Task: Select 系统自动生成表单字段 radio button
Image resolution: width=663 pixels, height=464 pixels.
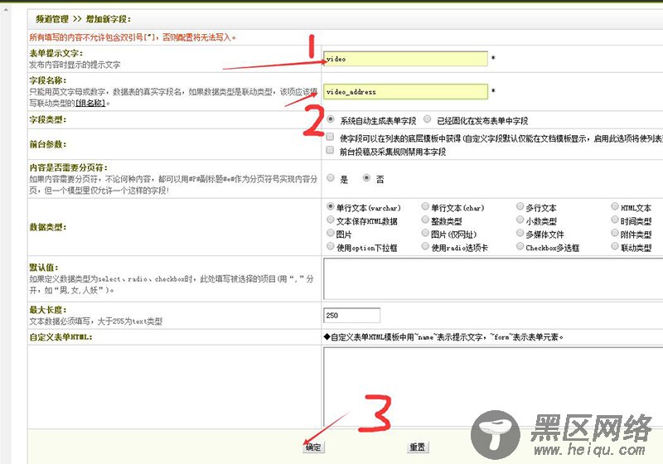Action: point(331,119)
